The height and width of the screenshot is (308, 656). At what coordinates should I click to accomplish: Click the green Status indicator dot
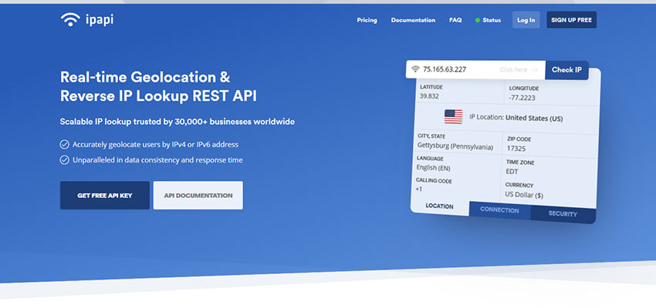point(478,20)
